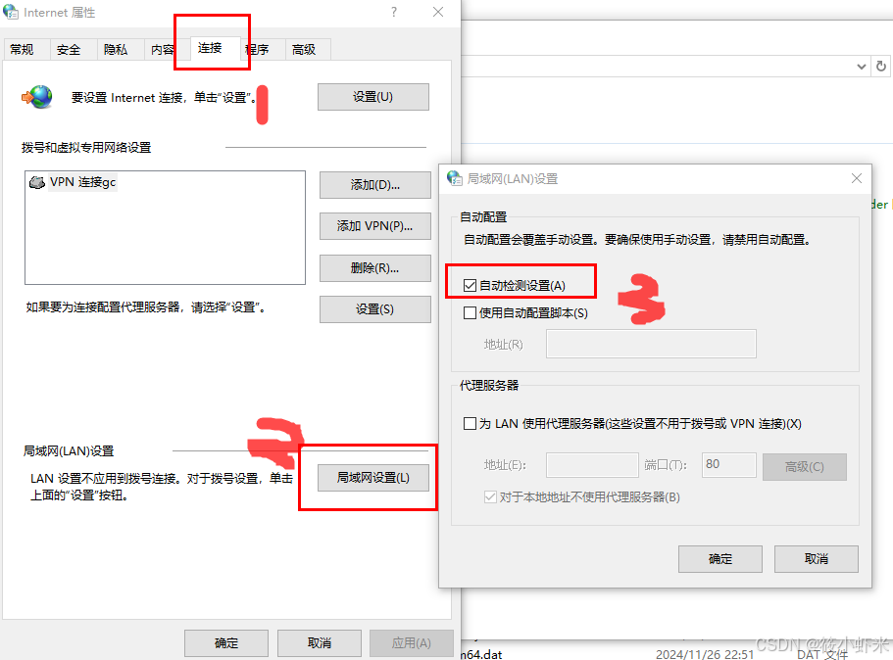Click the 2024/11/26 22:51 date cell

pos(705,654)
